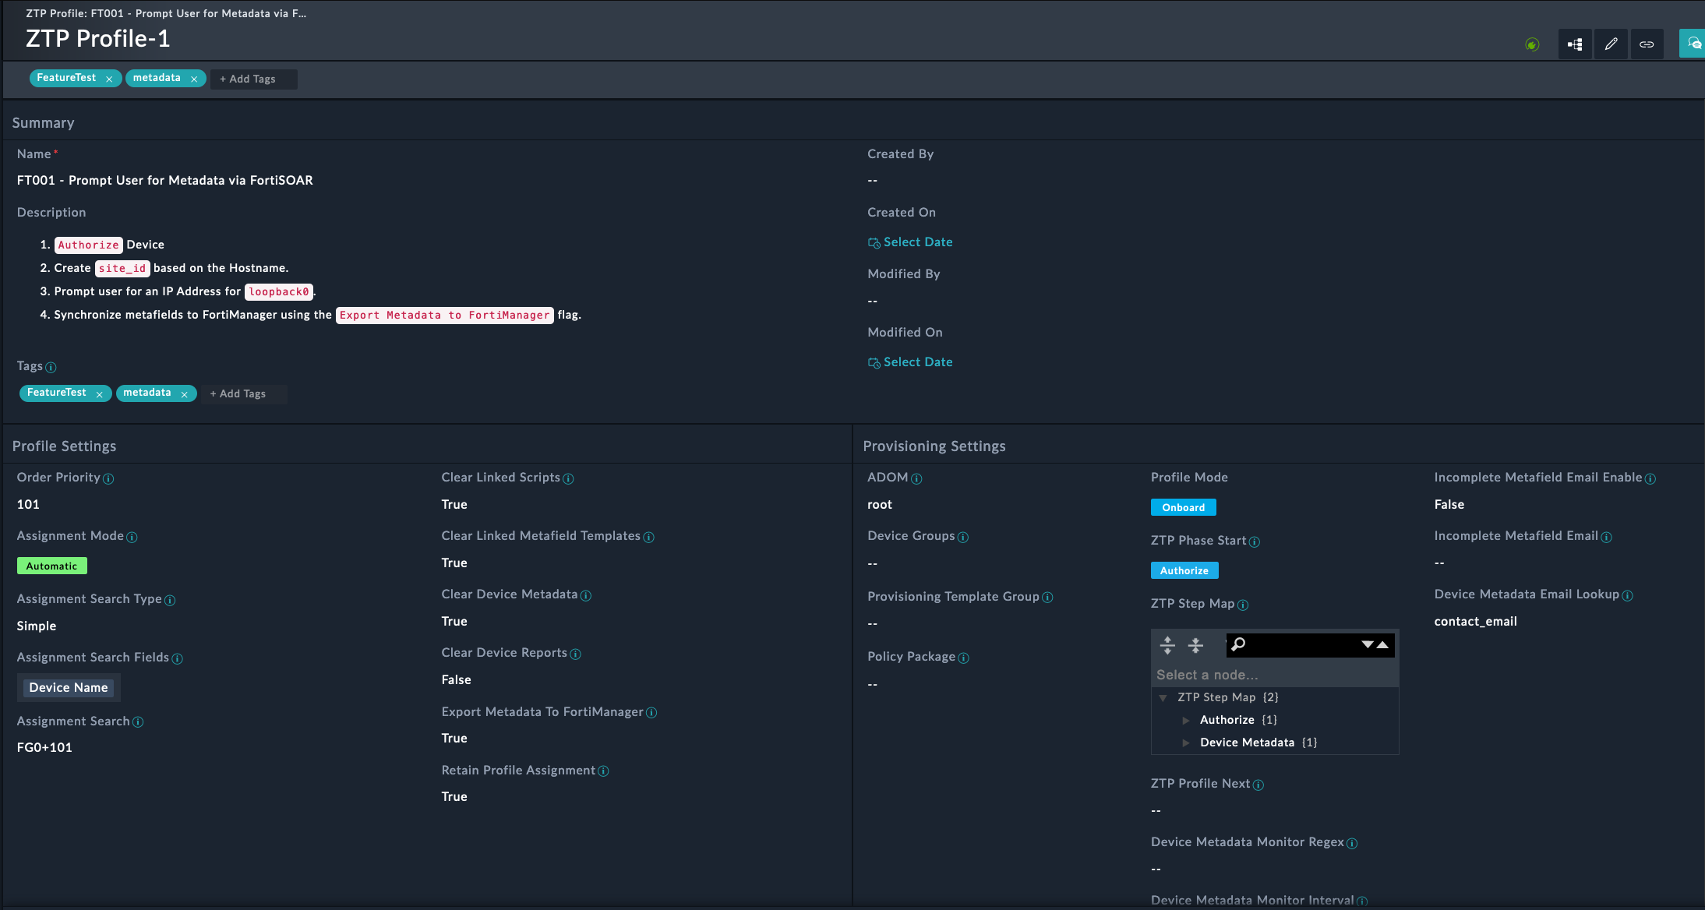Remove FeatureTest tag in Summary Tags field
Image resolution: width=1705 pixels, height=910 pixels.
tap(99, 394)
